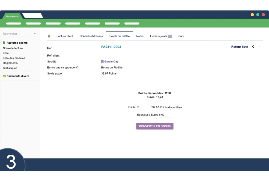269x182 pixels.
Task: Click the Points input field
Action: [x=143, y=107]
